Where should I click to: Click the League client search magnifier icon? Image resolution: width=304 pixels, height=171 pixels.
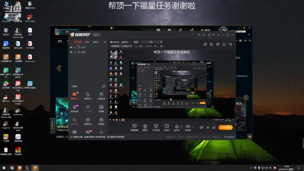[250, 41]
